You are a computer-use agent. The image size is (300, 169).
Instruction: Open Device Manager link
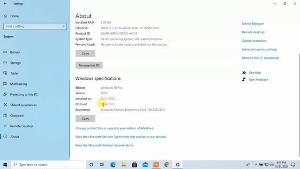tap(253, 23)
